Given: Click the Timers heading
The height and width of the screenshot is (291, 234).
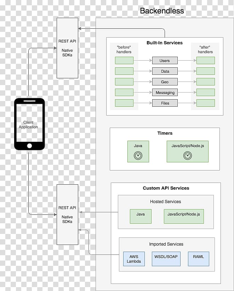Looking at the screenshot, I should tap(165, 133).
